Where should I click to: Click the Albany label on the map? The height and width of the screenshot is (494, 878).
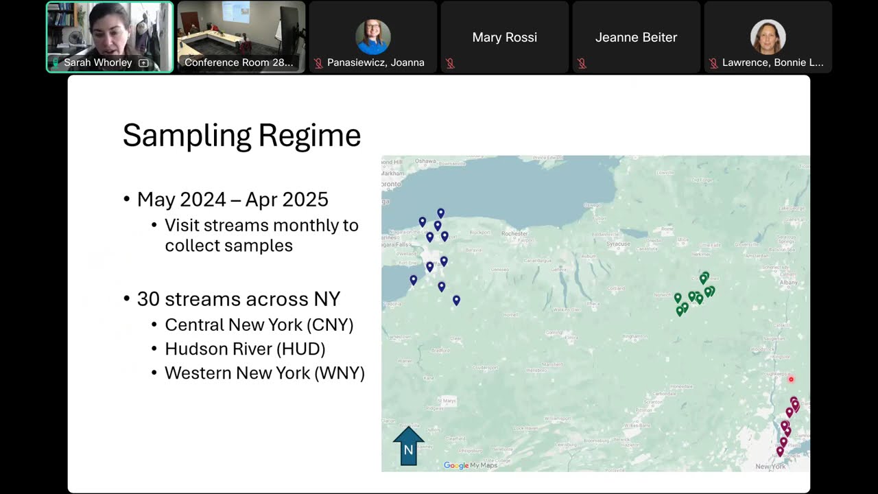click(x=788, y=282)
